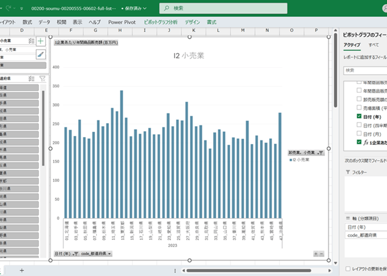Click the 2023 year label under the axis
This screenshot has height=276, width=387.
pos(173,245)
